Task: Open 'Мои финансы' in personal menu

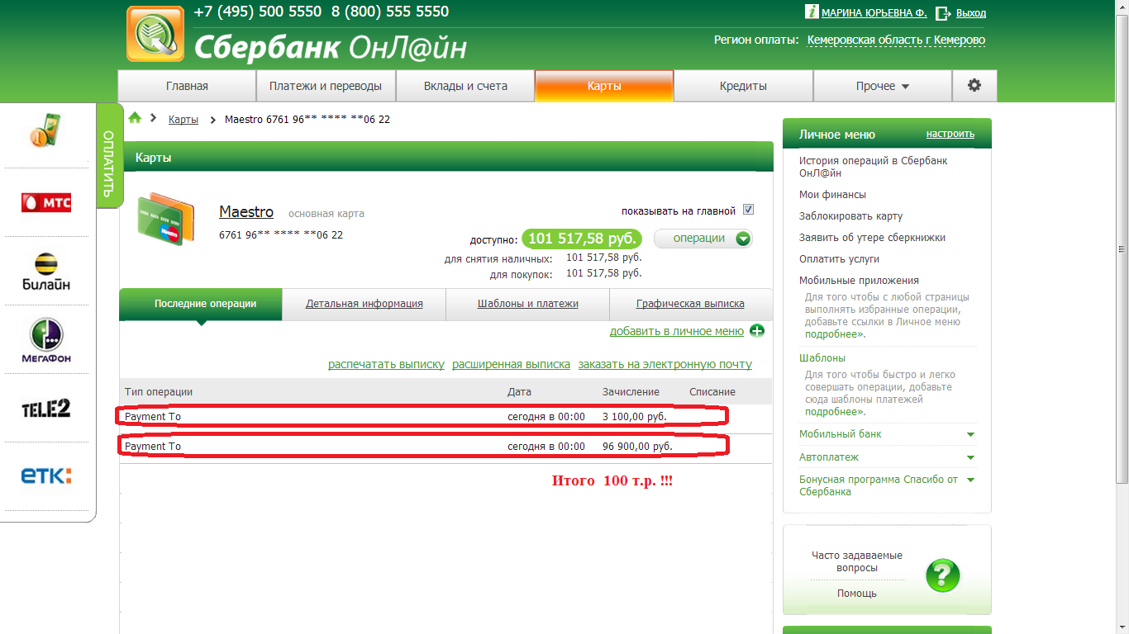Action: click(x=832, y=195)
